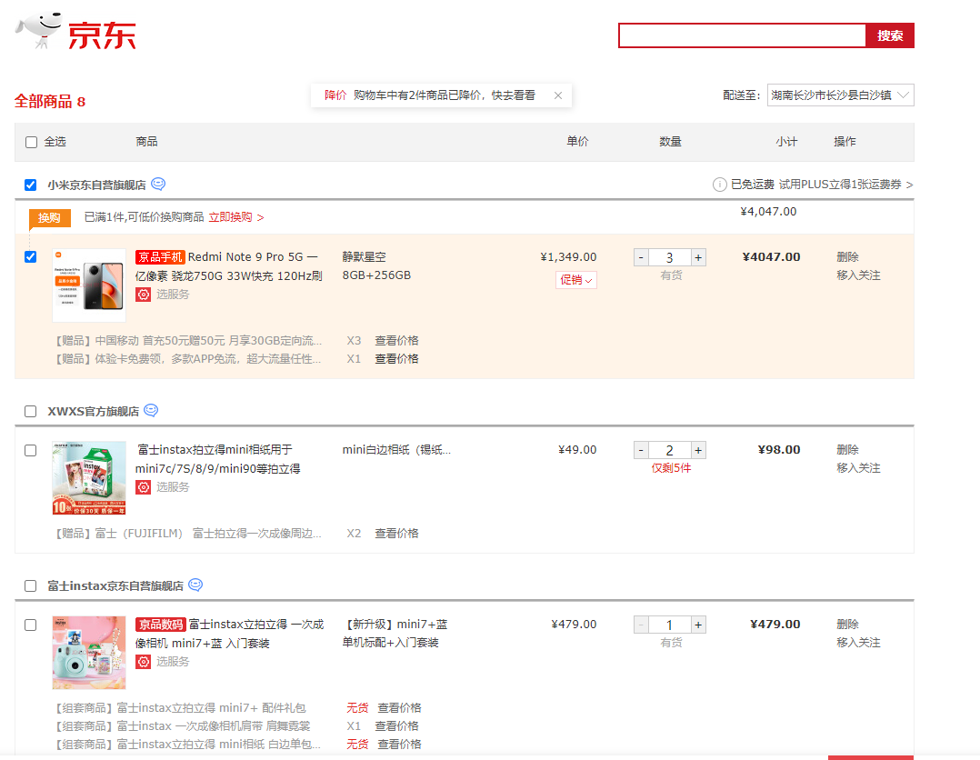Click 静默星空 8GB+256GB spec text
The height and width of the screenshot is (760, 980).
[376, 266]
